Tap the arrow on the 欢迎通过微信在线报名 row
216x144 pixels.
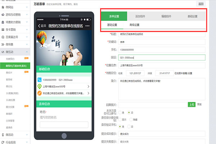click(89, 93)
